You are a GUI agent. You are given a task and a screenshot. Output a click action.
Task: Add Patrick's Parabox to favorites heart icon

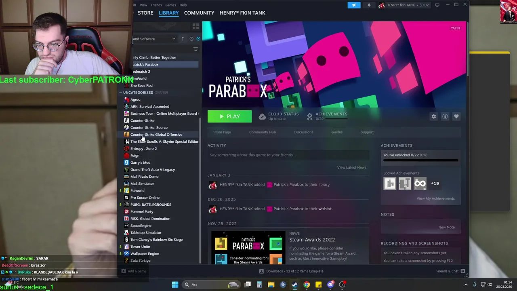click(456, 116)
